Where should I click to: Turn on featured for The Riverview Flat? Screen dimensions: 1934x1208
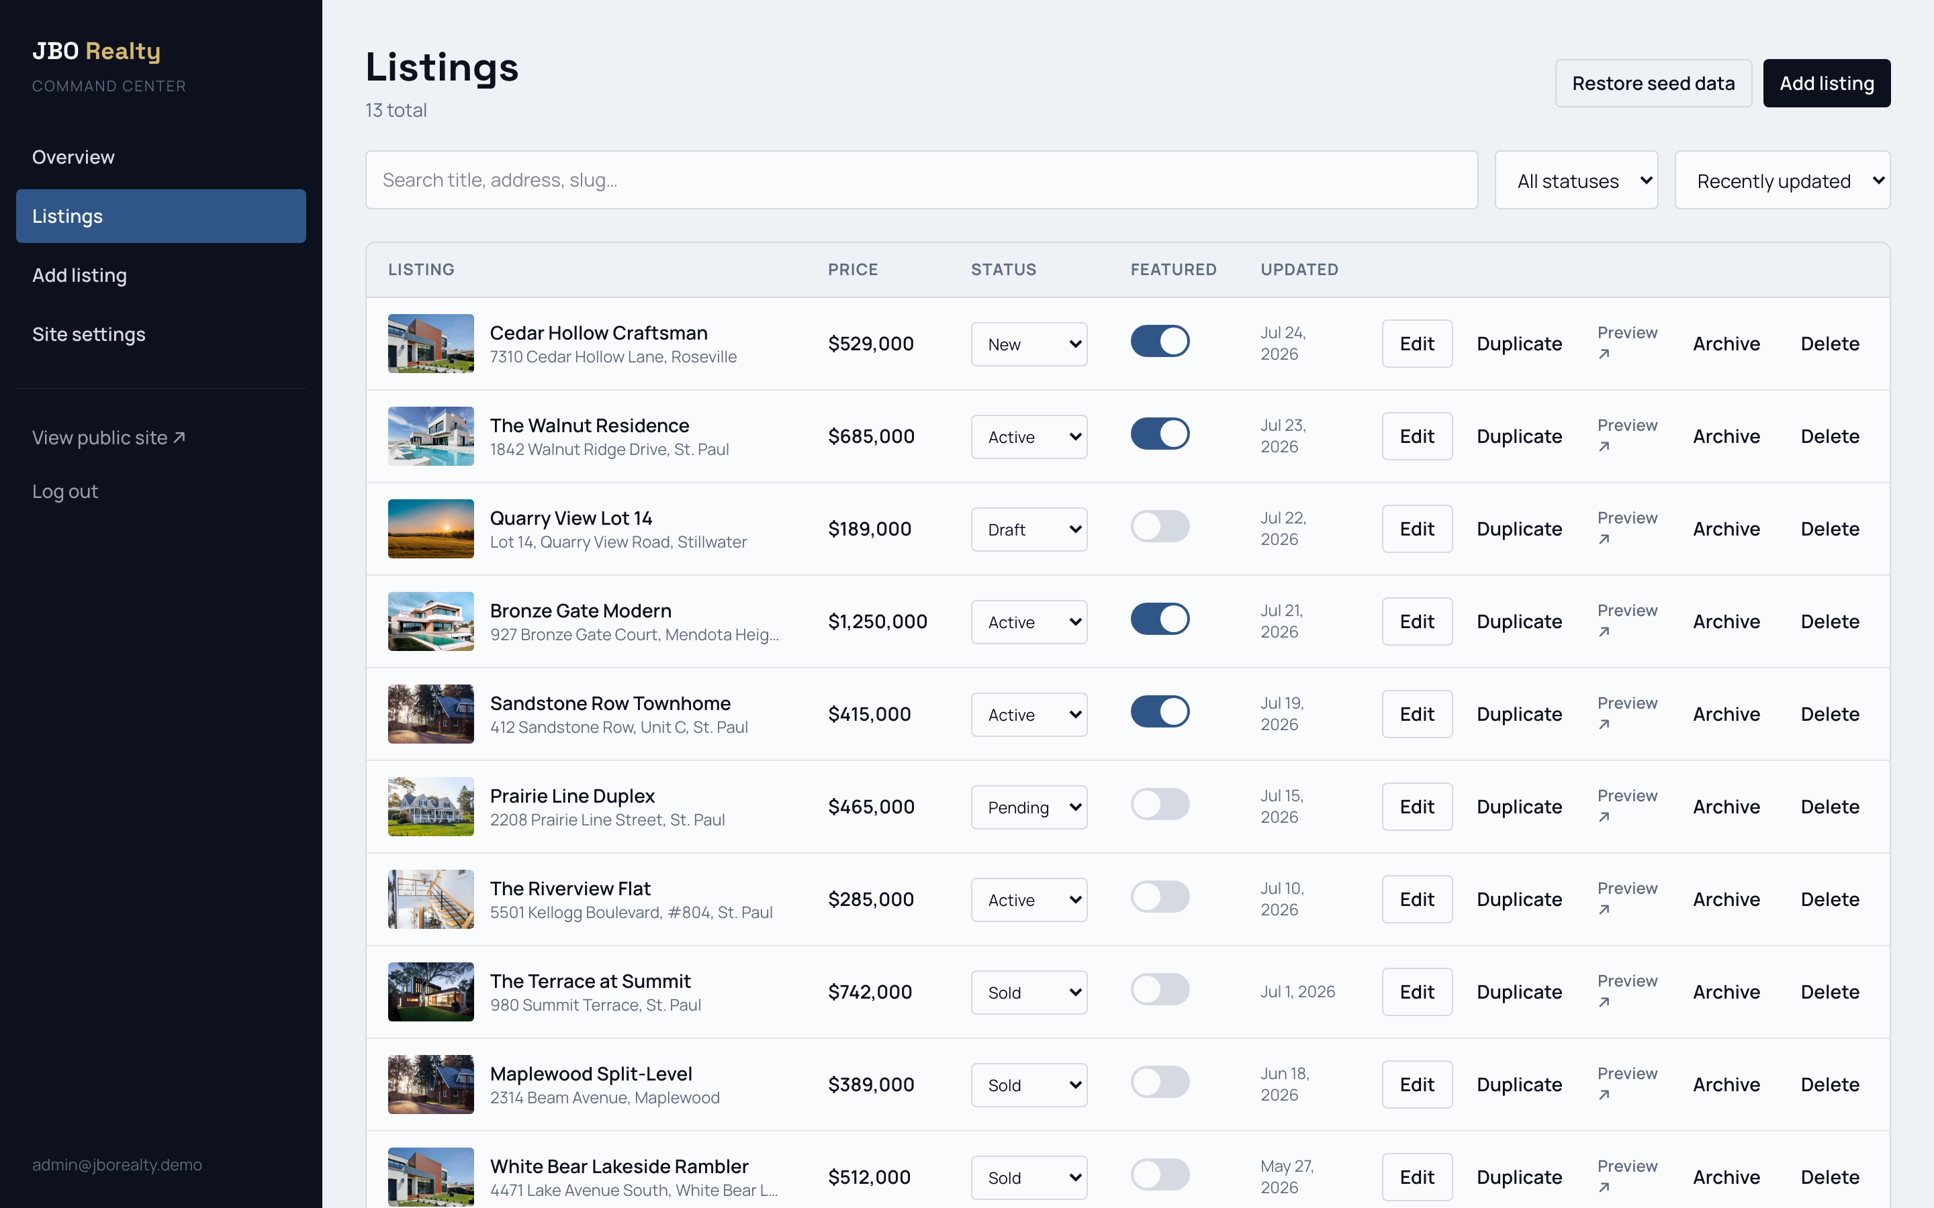click(x=1160, y=897)
